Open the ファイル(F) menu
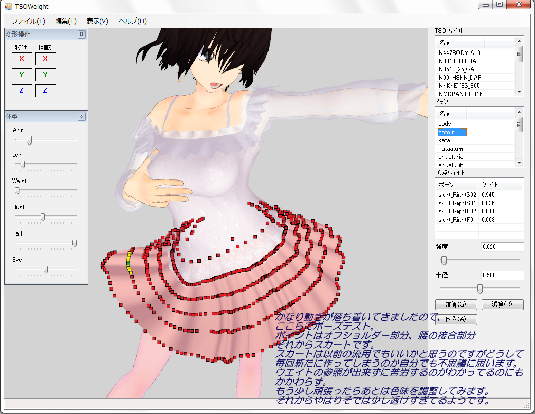Image resolution: width=535 pixels, height=414 pixels. [x=28, y=21]
